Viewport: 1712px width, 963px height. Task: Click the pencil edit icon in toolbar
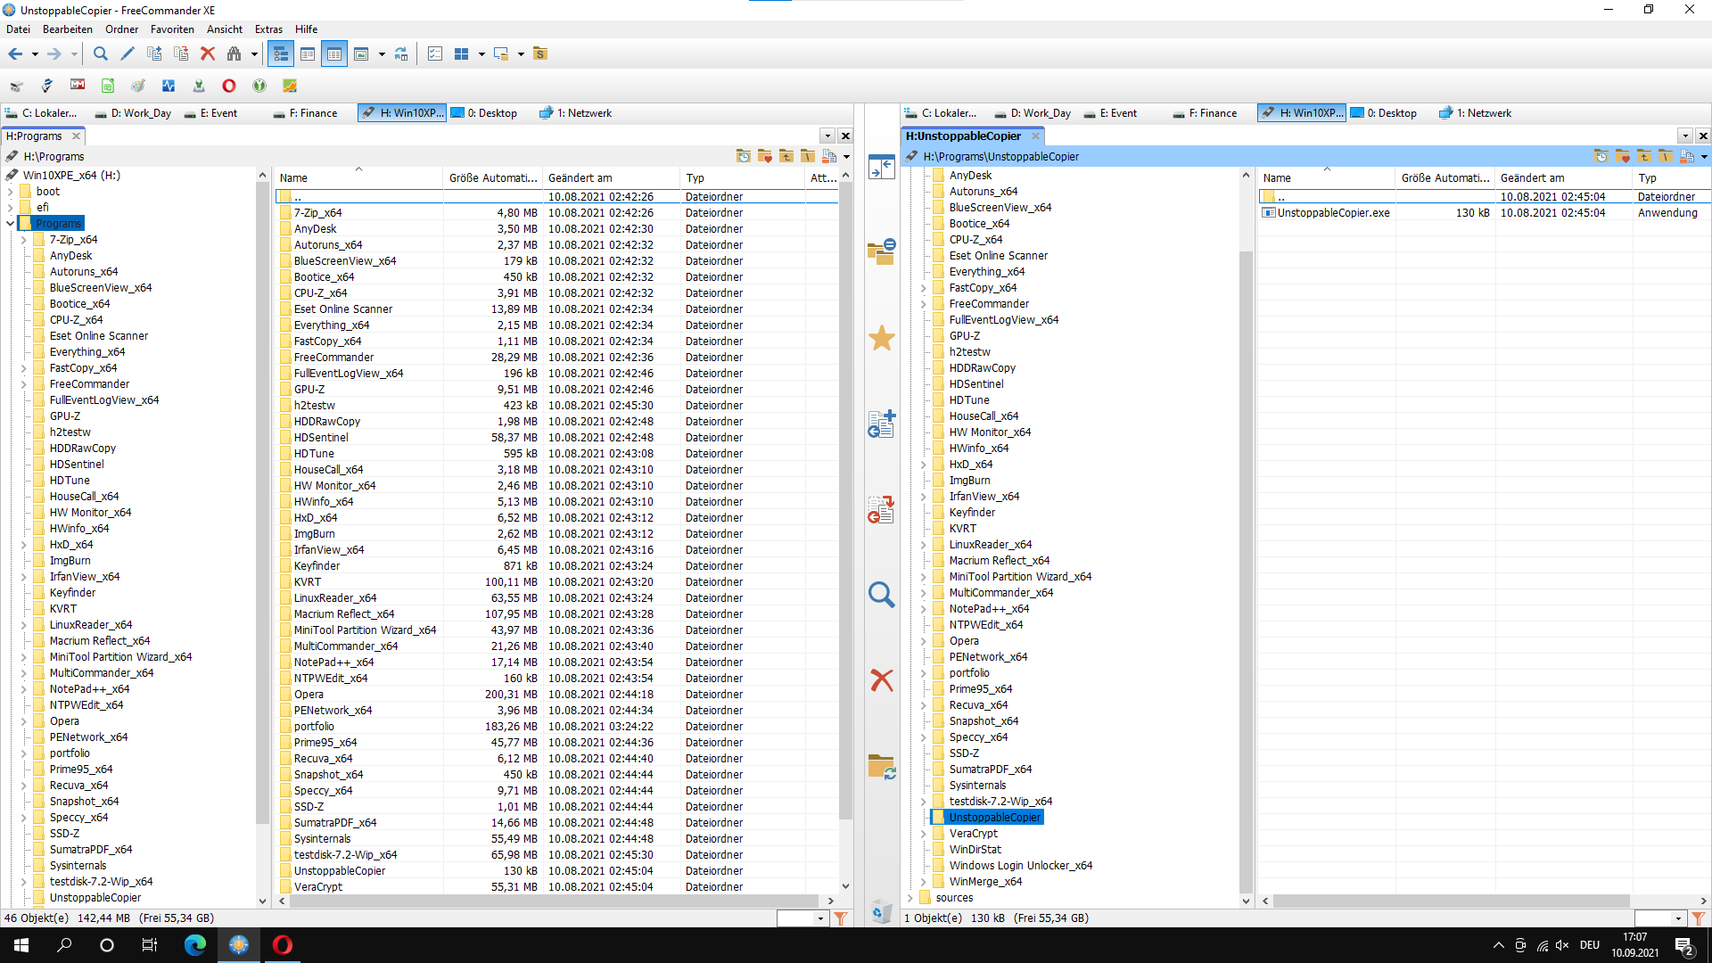(x=128, y=54)
